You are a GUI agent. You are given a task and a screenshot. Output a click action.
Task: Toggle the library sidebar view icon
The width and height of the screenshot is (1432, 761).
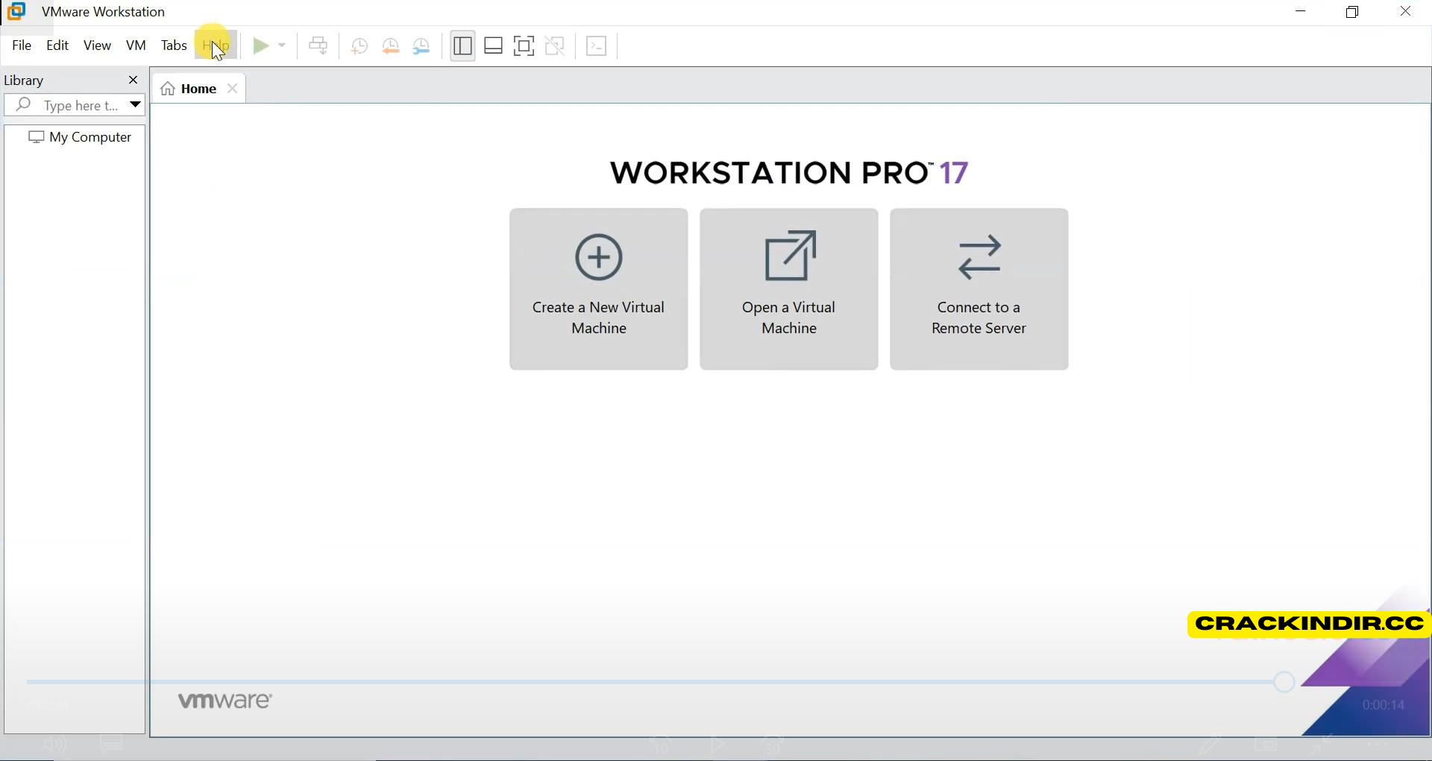(462, 46)
